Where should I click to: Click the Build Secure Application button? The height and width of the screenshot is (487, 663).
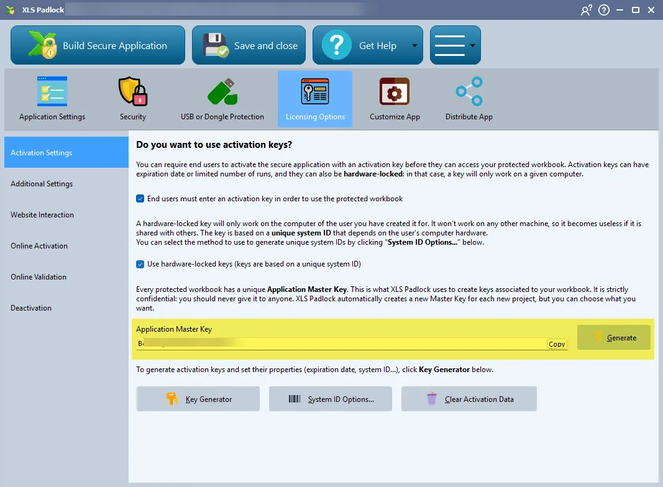tap(98, 45)
